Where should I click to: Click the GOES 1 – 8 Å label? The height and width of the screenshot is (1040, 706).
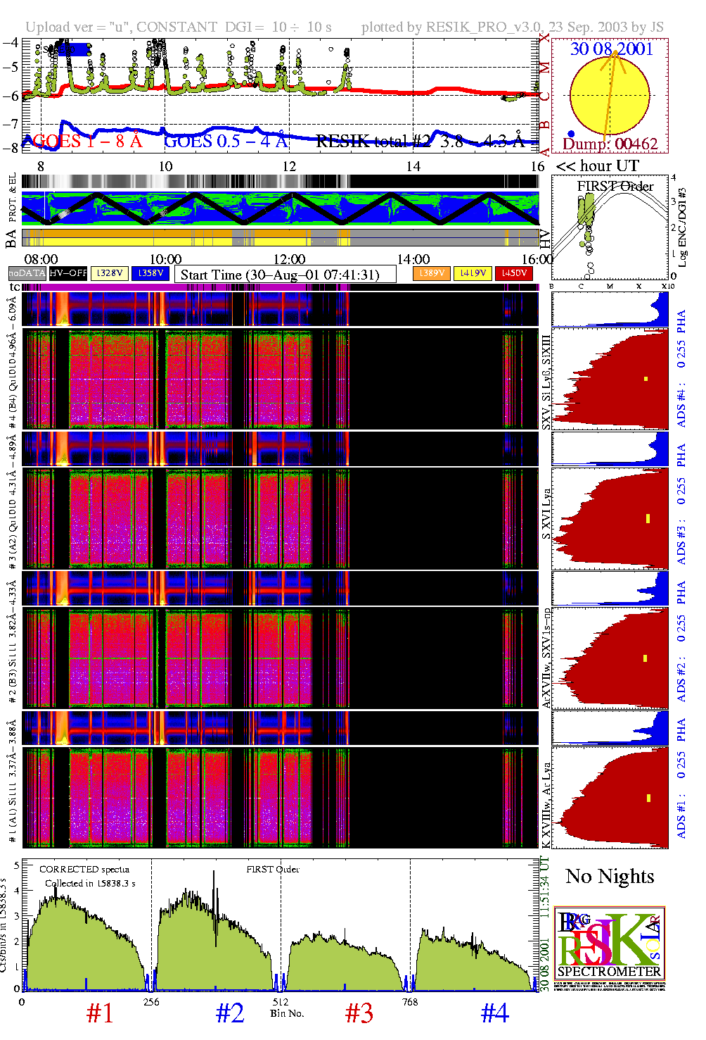[x=86, y=142]
